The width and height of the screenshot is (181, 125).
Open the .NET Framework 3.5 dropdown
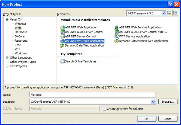point(164,13)
